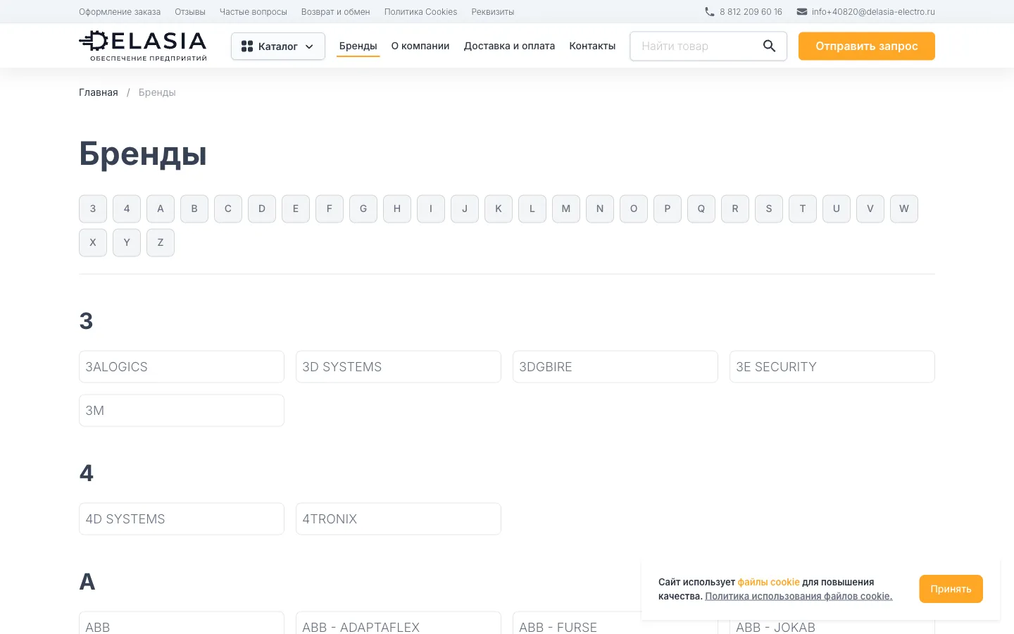
Task: Open Контакты in navigation
Action: 592,46
